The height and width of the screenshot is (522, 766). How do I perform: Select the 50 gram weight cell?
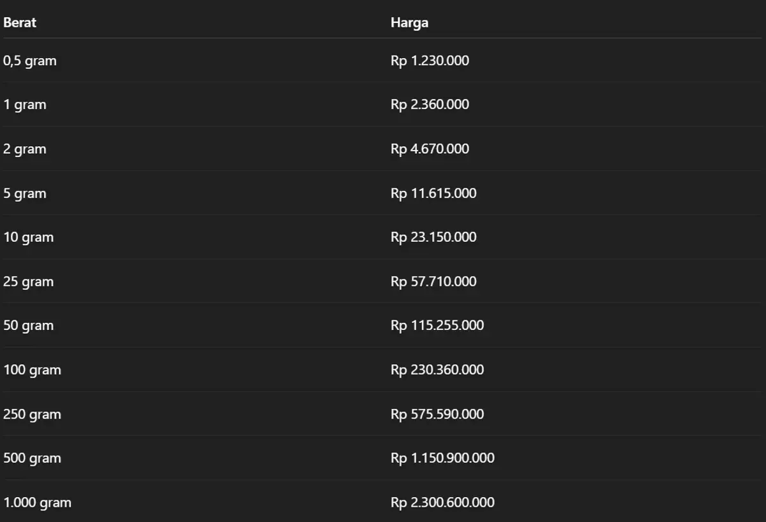click(29, 326)
